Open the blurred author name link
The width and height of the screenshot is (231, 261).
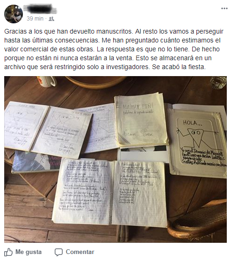coord(40,9)
